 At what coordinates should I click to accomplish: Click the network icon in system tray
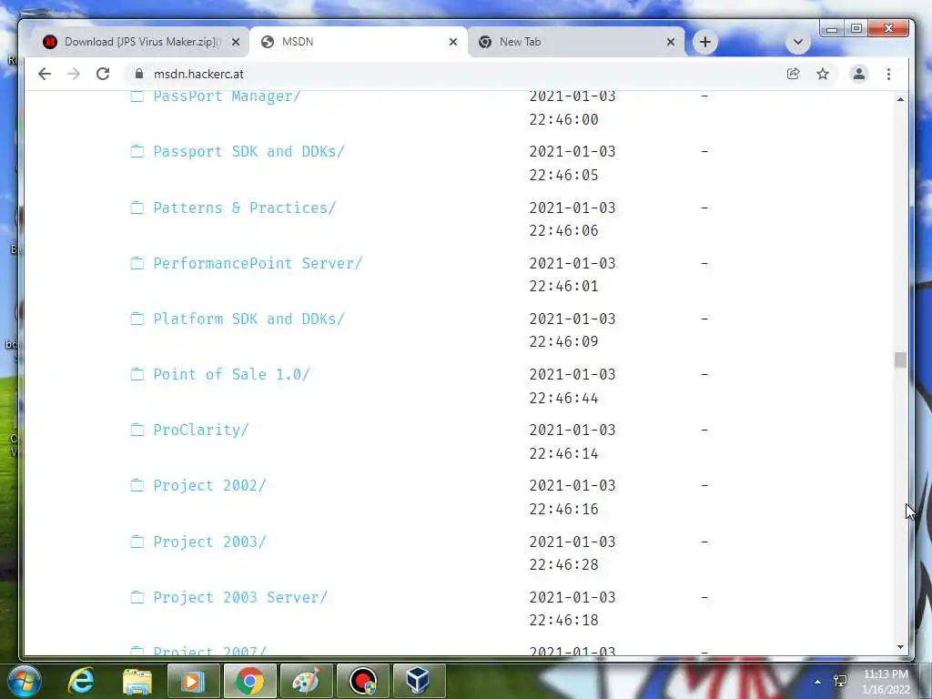click(x=840, y=681)
